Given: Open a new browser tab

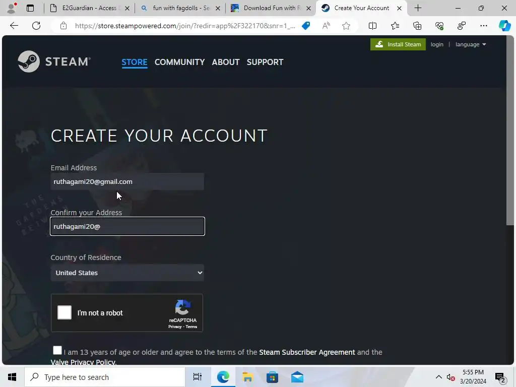Looking at the screenshot, I should point(418,8).
